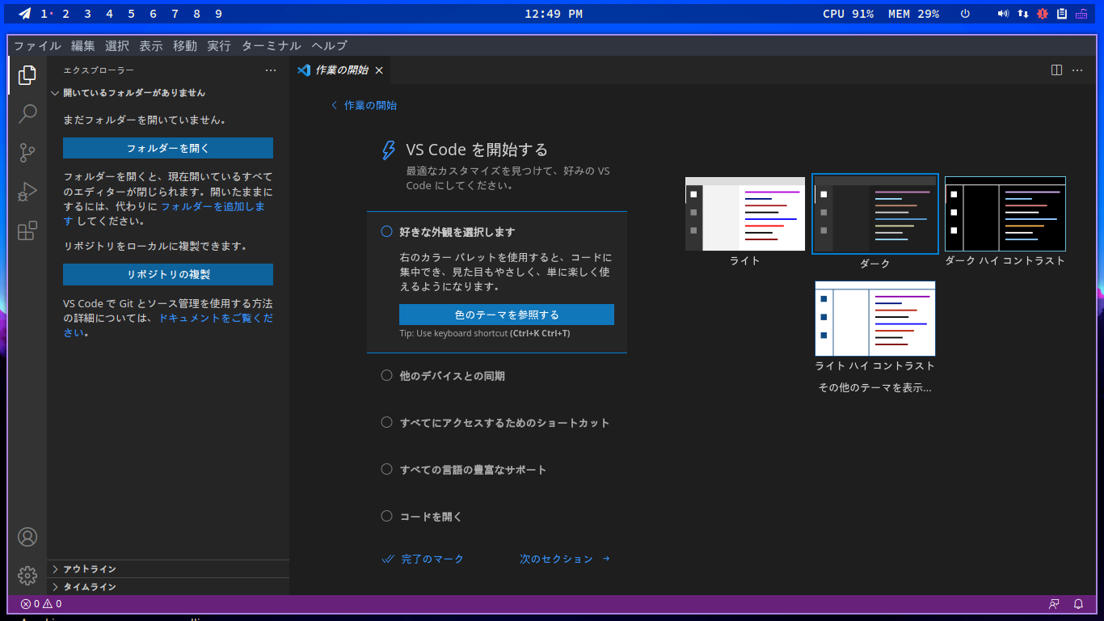1104x621 pixels.
Task: Choose the ダーク theme thumbnail
Action: point(875,214)
